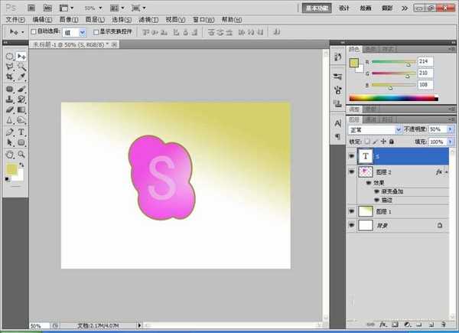Hide the 背景 layer
The height and width of the screenshot is (333, 459).
pos(351,225)
